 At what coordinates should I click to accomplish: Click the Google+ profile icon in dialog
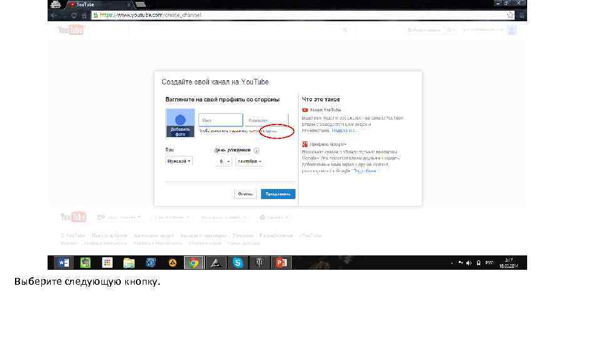(x=305, y=144)
